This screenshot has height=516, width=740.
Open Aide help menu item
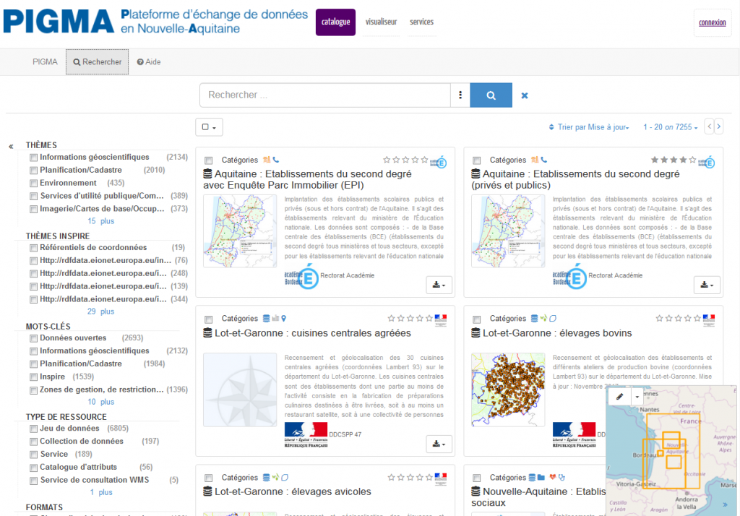[x=149, y=62]
